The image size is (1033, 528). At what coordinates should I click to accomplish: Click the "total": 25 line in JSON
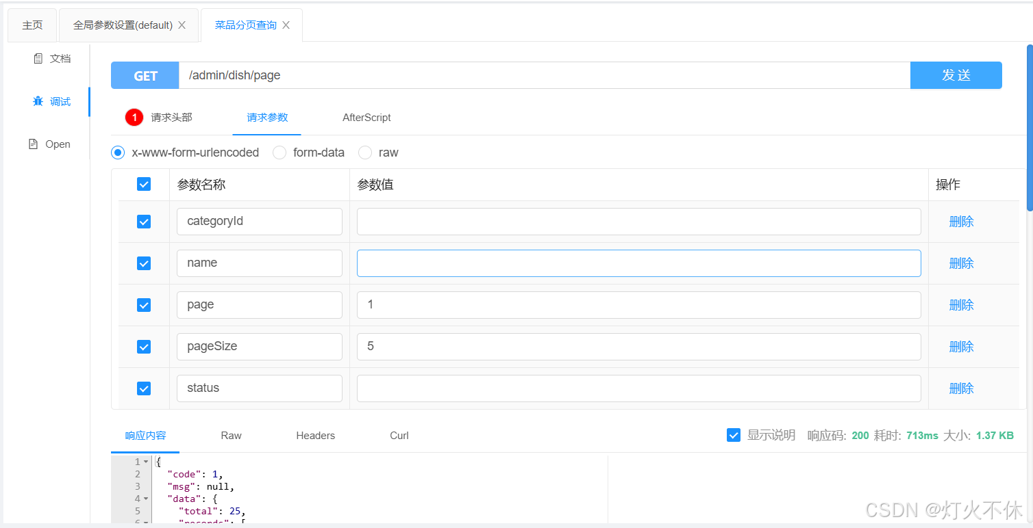click(212, 511)
